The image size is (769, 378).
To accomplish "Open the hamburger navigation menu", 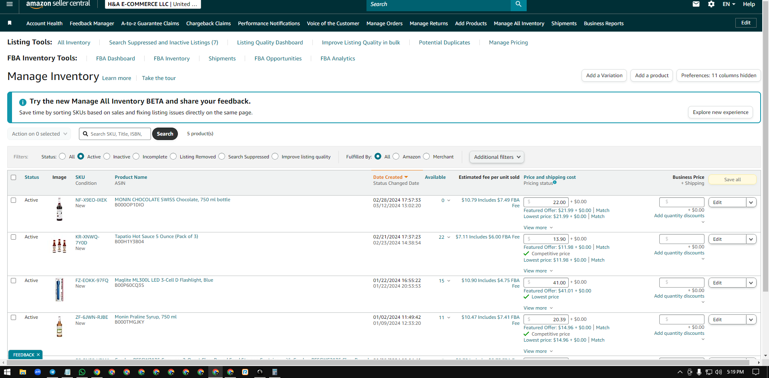I will (10, 4).
